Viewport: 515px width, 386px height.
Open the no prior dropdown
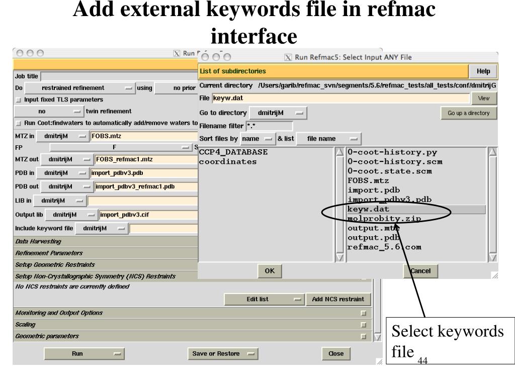point(177,88)
